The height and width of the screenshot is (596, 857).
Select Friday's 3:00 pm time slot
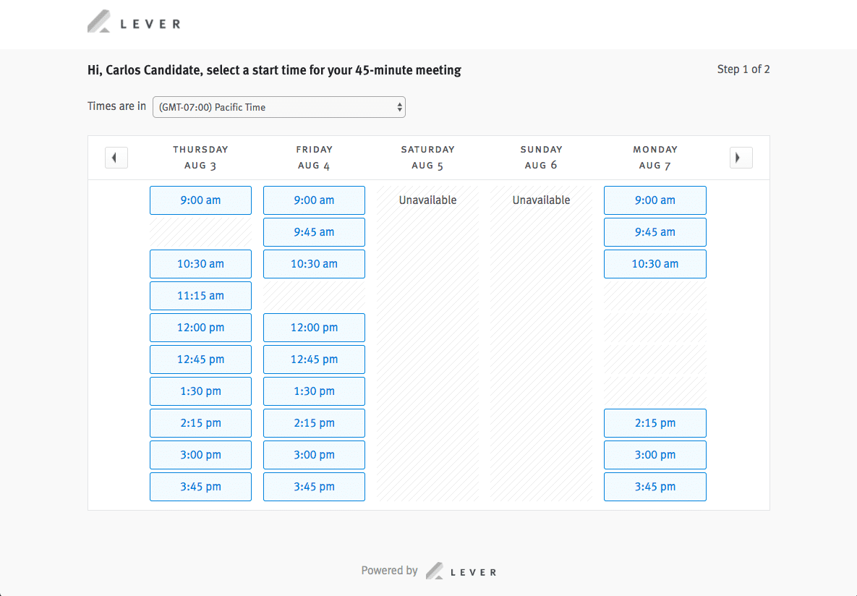click(x=315, y=455)
